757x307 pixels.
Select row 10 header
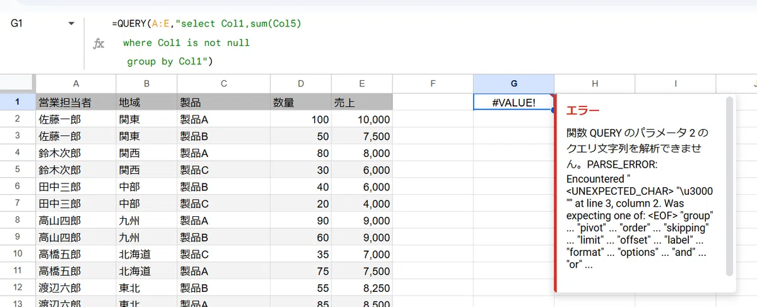coord(18,255)
